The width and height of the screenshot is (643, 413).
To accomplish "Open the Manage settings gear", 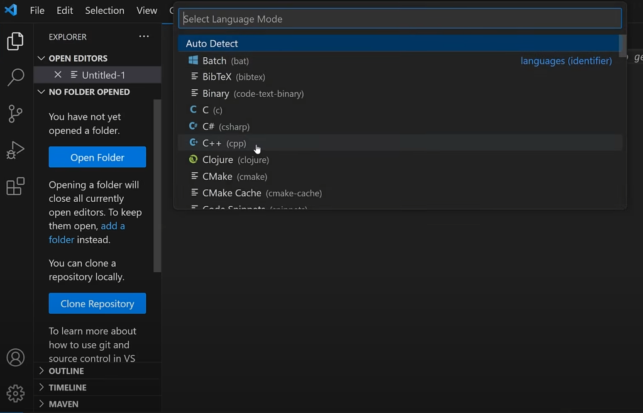I will pyautogui.click(x=15, y=393).
